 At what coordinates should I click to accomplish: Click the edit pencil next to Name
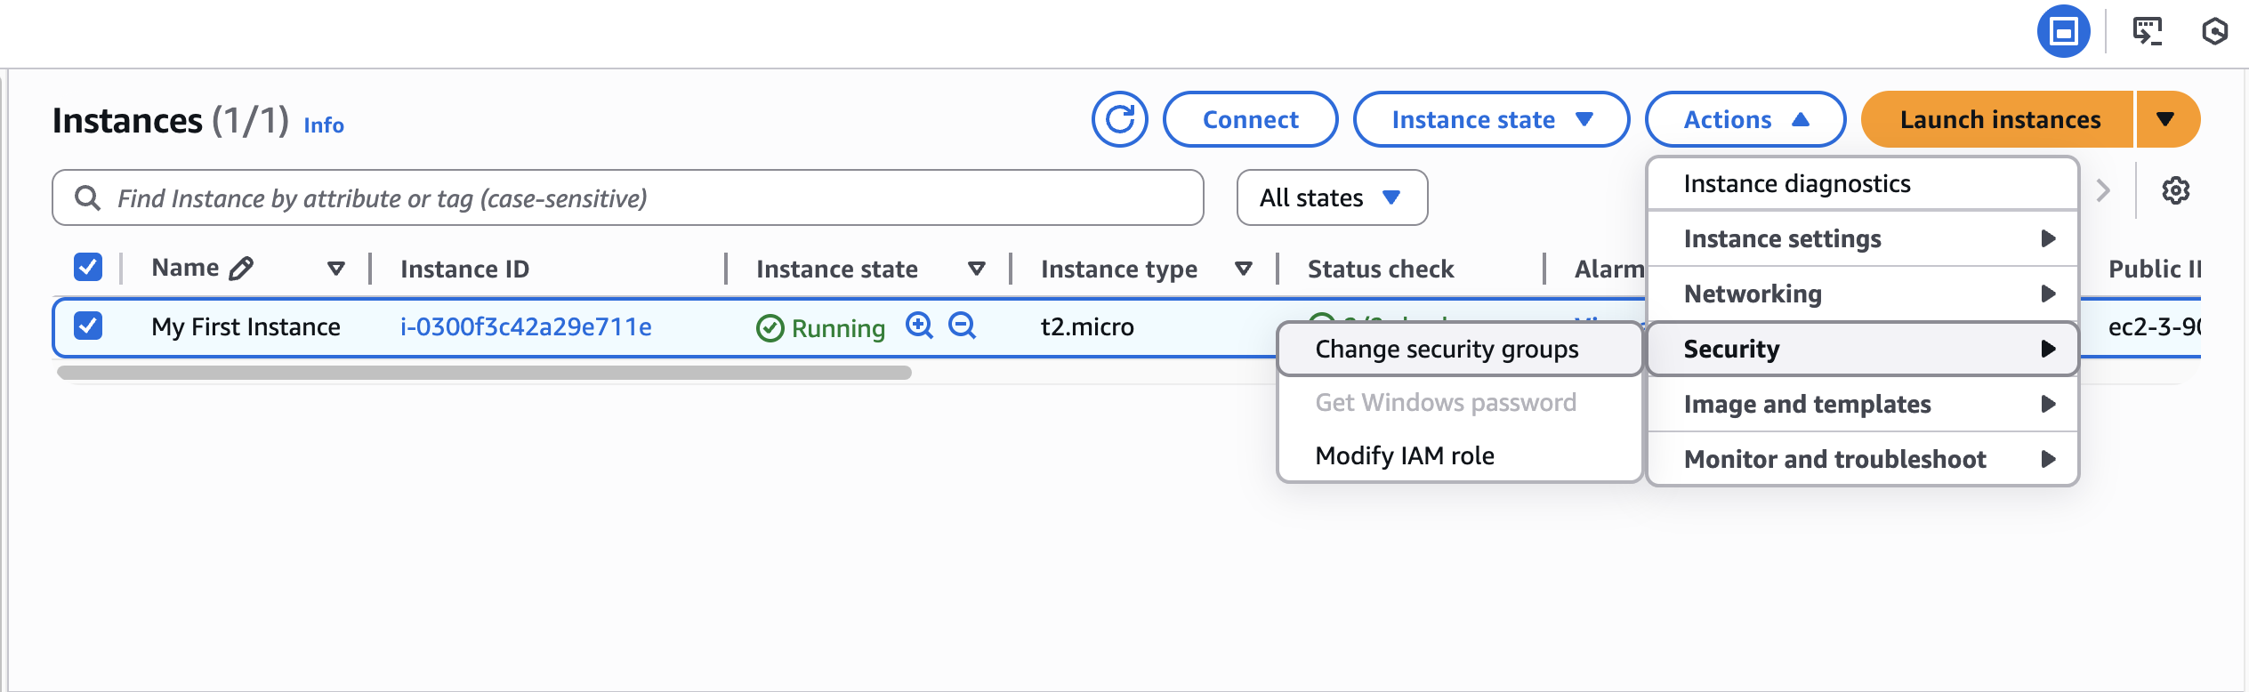pos(241,269)
